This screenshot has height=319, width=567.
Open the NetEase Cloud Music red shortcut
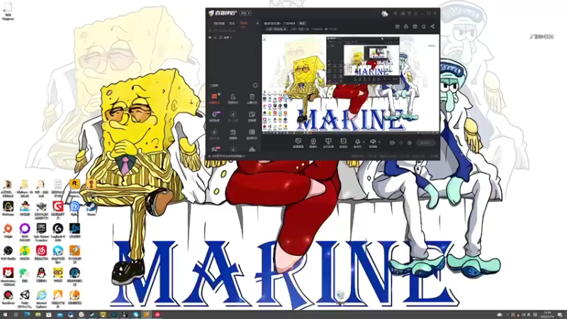[41, 251]
